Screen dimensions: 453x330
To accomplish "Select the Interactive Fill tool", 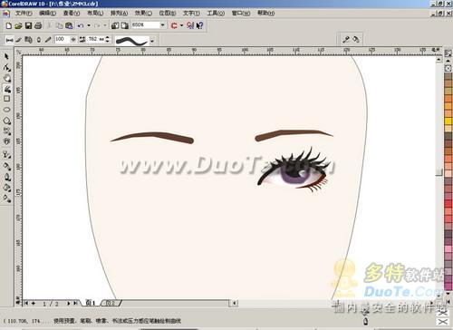I will pos(7,199).
